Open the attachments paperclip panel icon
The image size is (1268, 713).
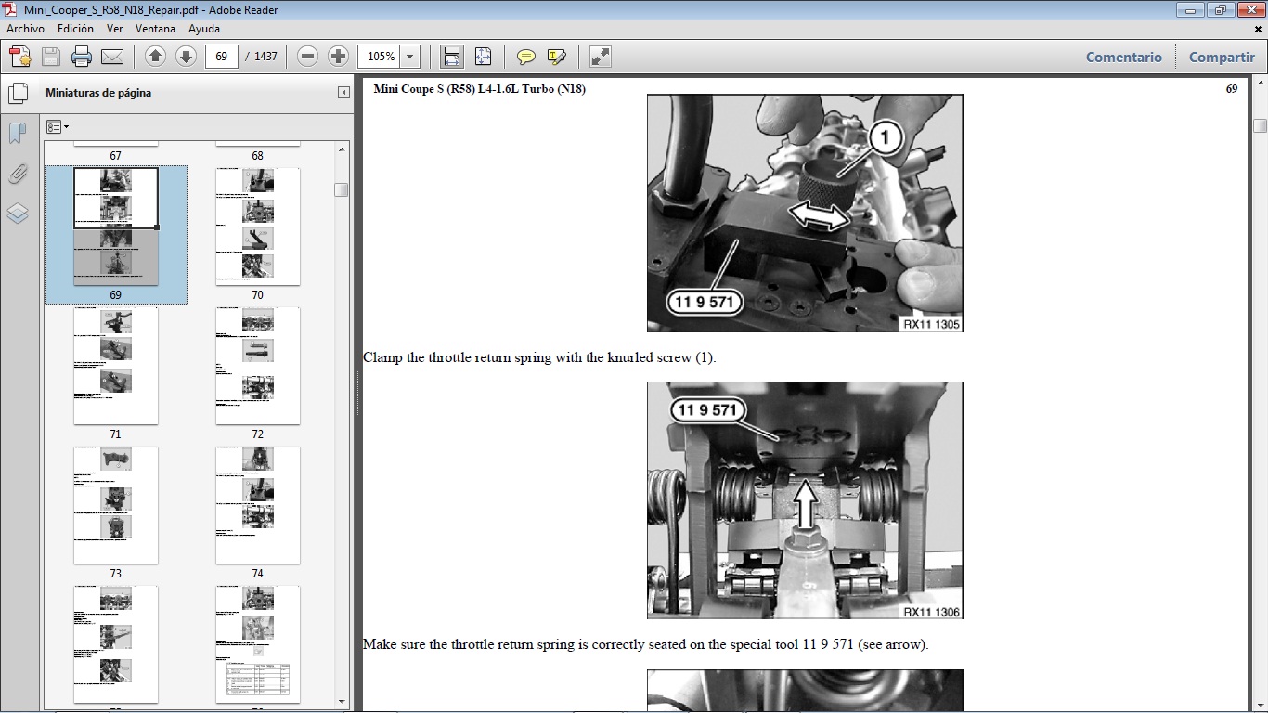coord(17,174)
